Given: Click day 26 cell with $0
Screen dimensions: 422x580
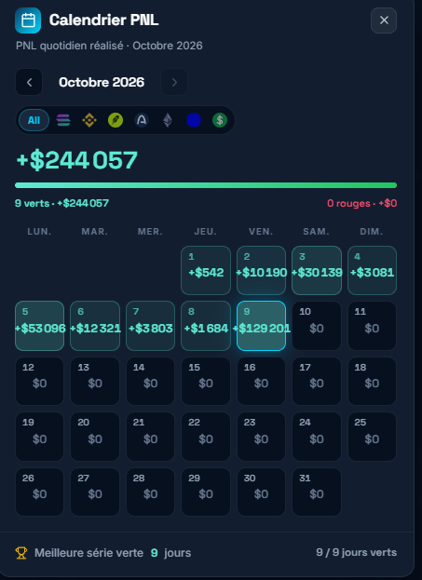Looking at the screenshot, I should coord(40,492).
